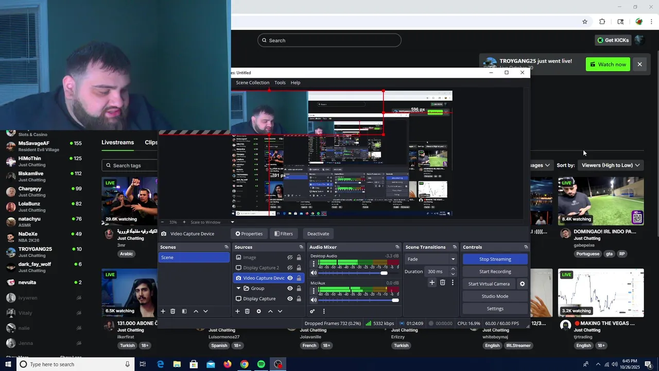Screen dimensions: 659x371
Task: Click Get KICKs button
Action: point(613,40)
